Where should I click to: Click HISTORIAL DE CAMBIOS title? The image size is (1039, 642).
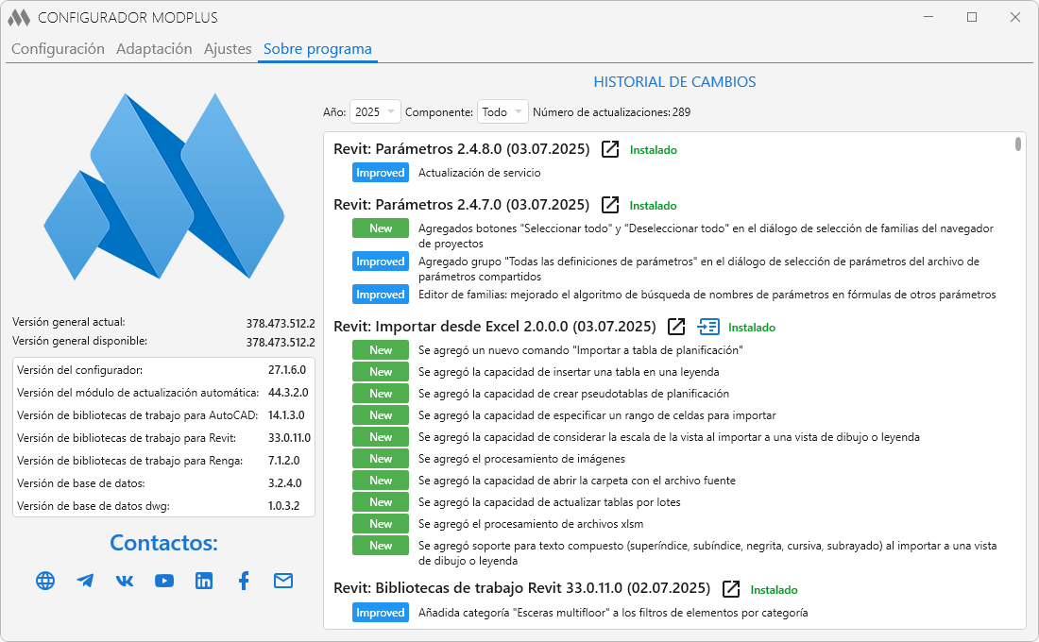click(674, 82)
